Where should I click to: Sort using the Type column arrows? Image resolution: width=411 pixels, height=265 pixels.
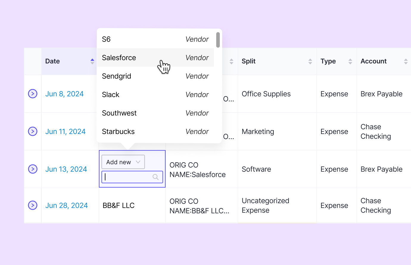pyautogui.click(x=350, y=61)
